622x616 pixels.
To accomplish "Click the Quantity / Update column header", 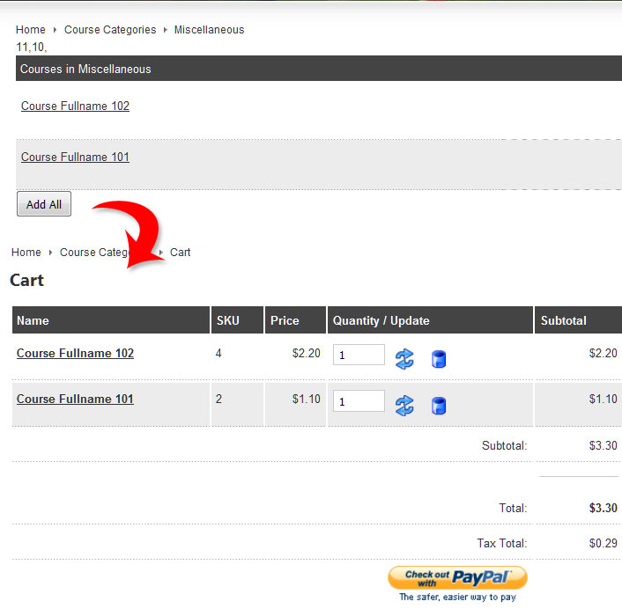I will click(381, 321).
